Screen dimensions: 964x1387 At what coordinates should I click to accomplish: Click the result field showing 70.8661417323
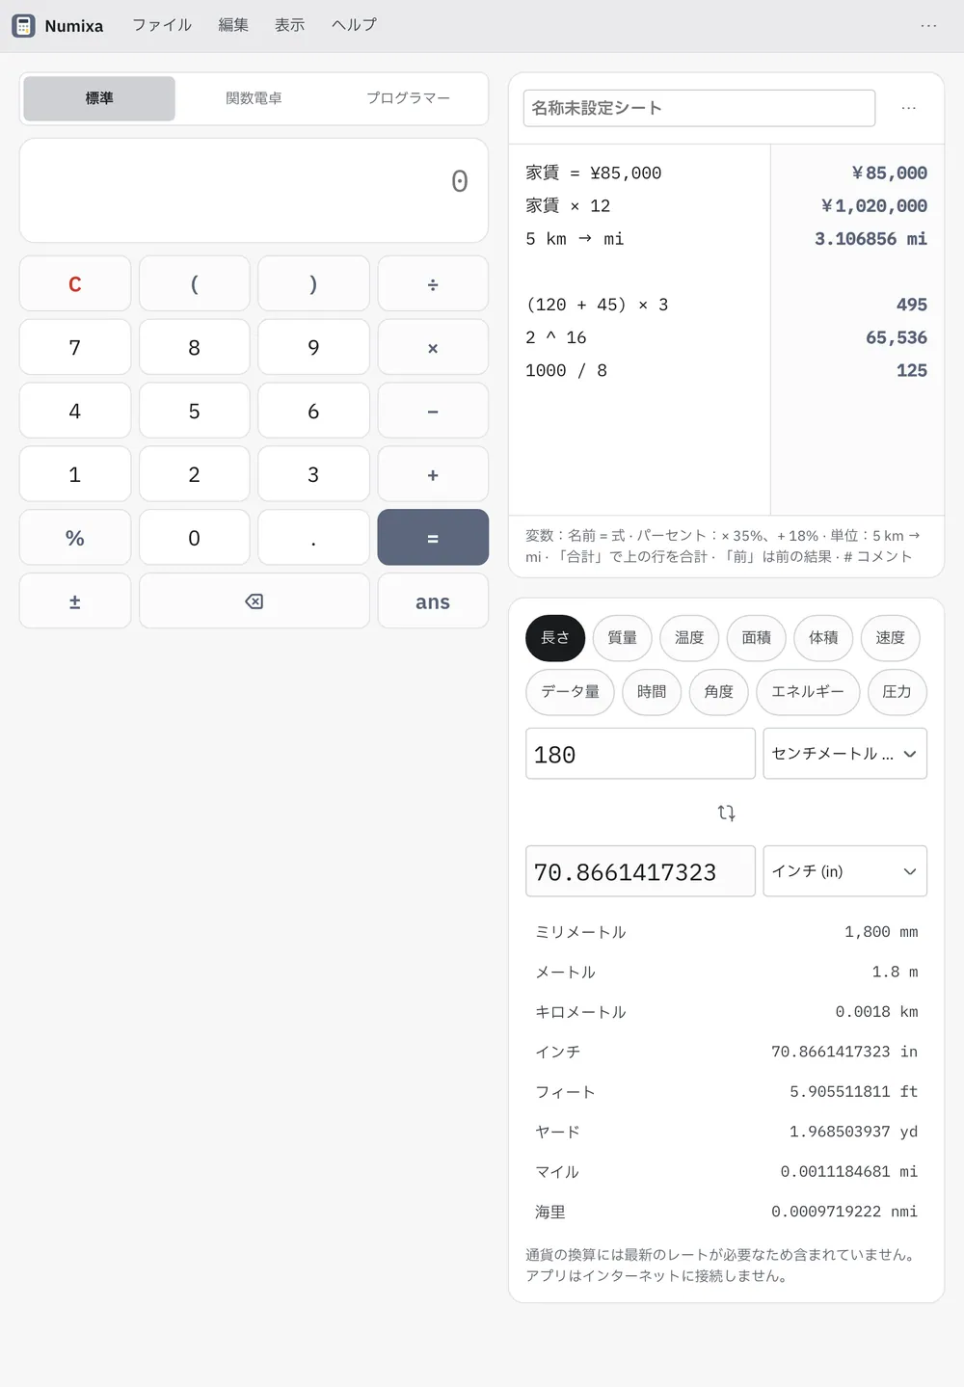click(x=640, y=871)
